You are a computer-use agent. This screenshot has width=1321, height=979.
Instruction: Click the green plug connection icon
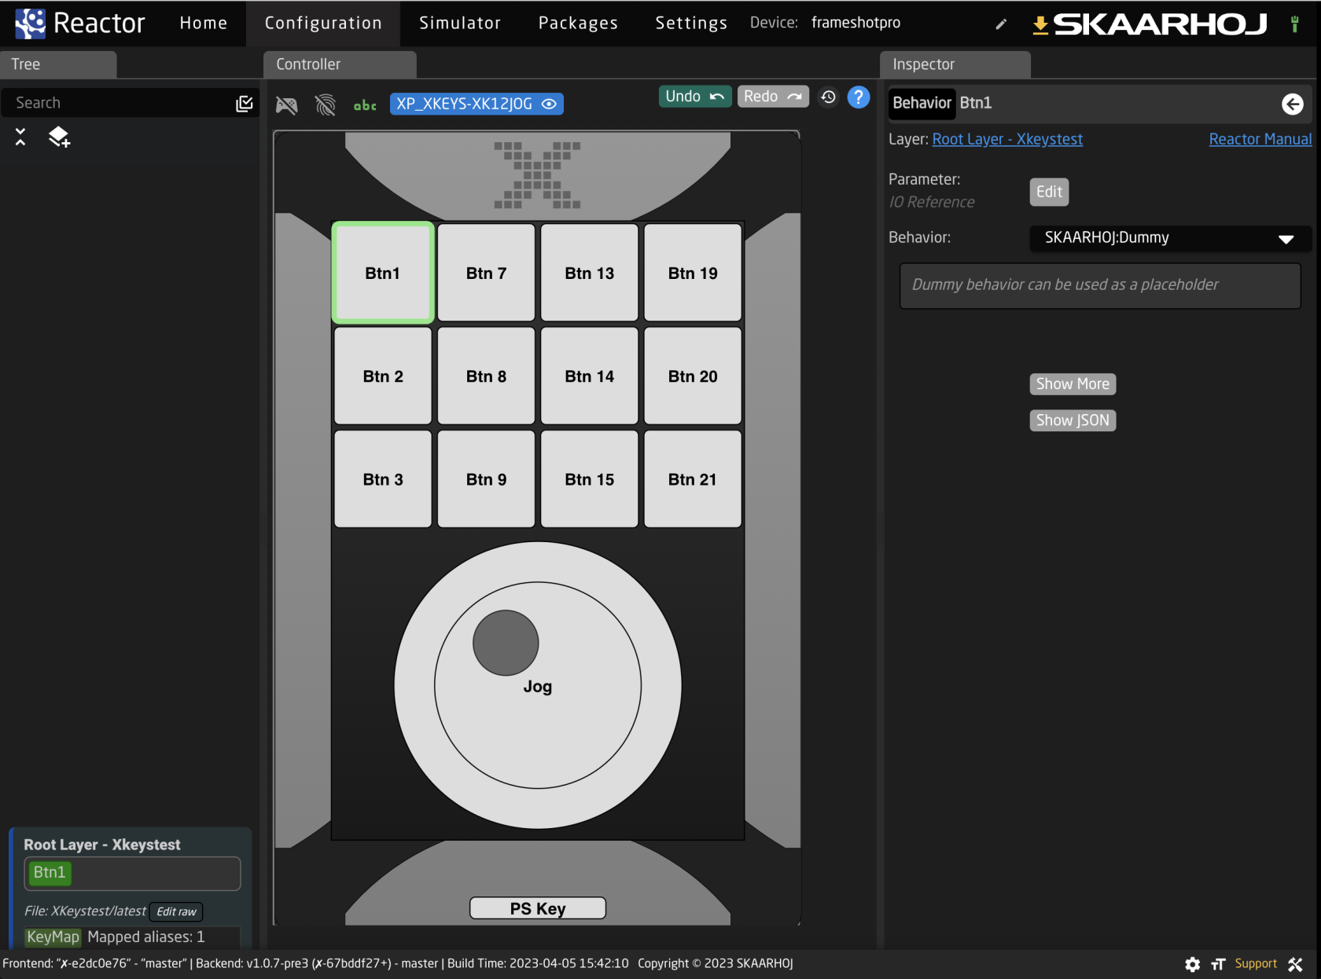point(1294,24)
